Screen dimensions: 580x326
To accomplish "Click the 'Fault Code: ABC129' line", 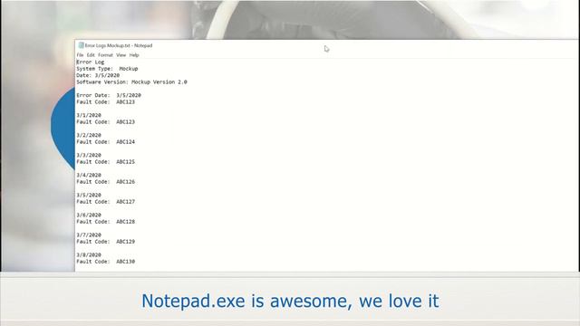I will 105,242.
